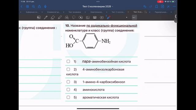Screen dimensions: 196x110
Task: Select the image zoom tool
Action: click(x=39, y=17)
